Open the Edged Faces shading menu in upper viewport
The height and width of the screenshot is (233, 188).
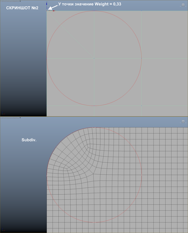[16, 1]
